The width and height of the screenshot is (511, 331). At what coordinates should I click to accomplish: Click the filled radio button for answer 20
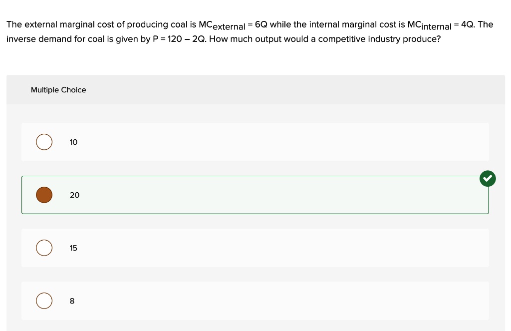(x=44, y=195)
